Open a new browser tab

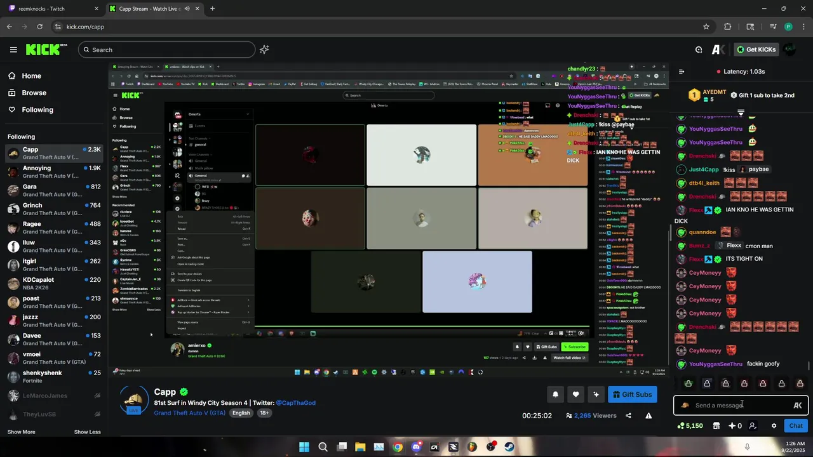[x=212, y=9]
